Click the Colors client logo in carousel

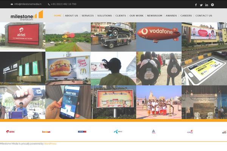190,132
